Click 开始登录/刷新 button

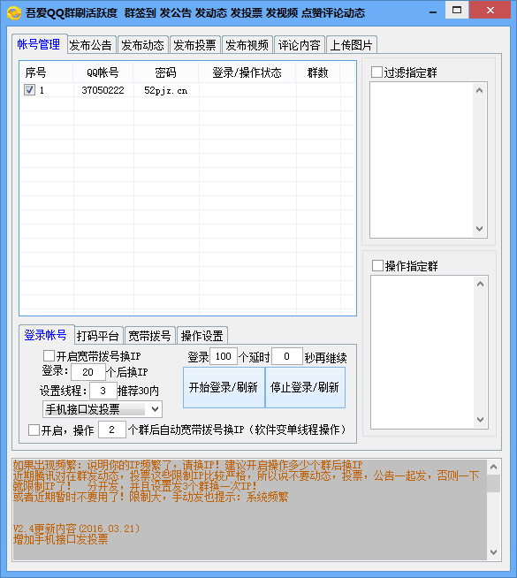click(224, 387)
